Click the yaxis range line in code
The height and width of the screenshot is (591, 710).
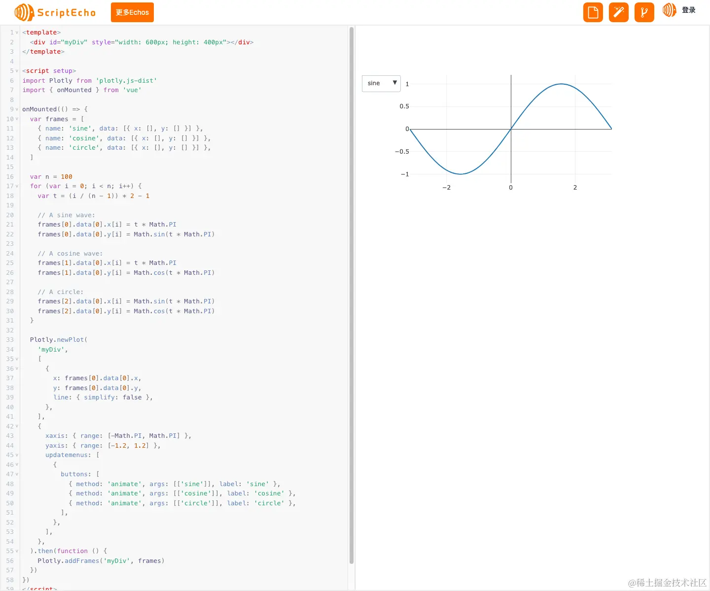(103, 446)
